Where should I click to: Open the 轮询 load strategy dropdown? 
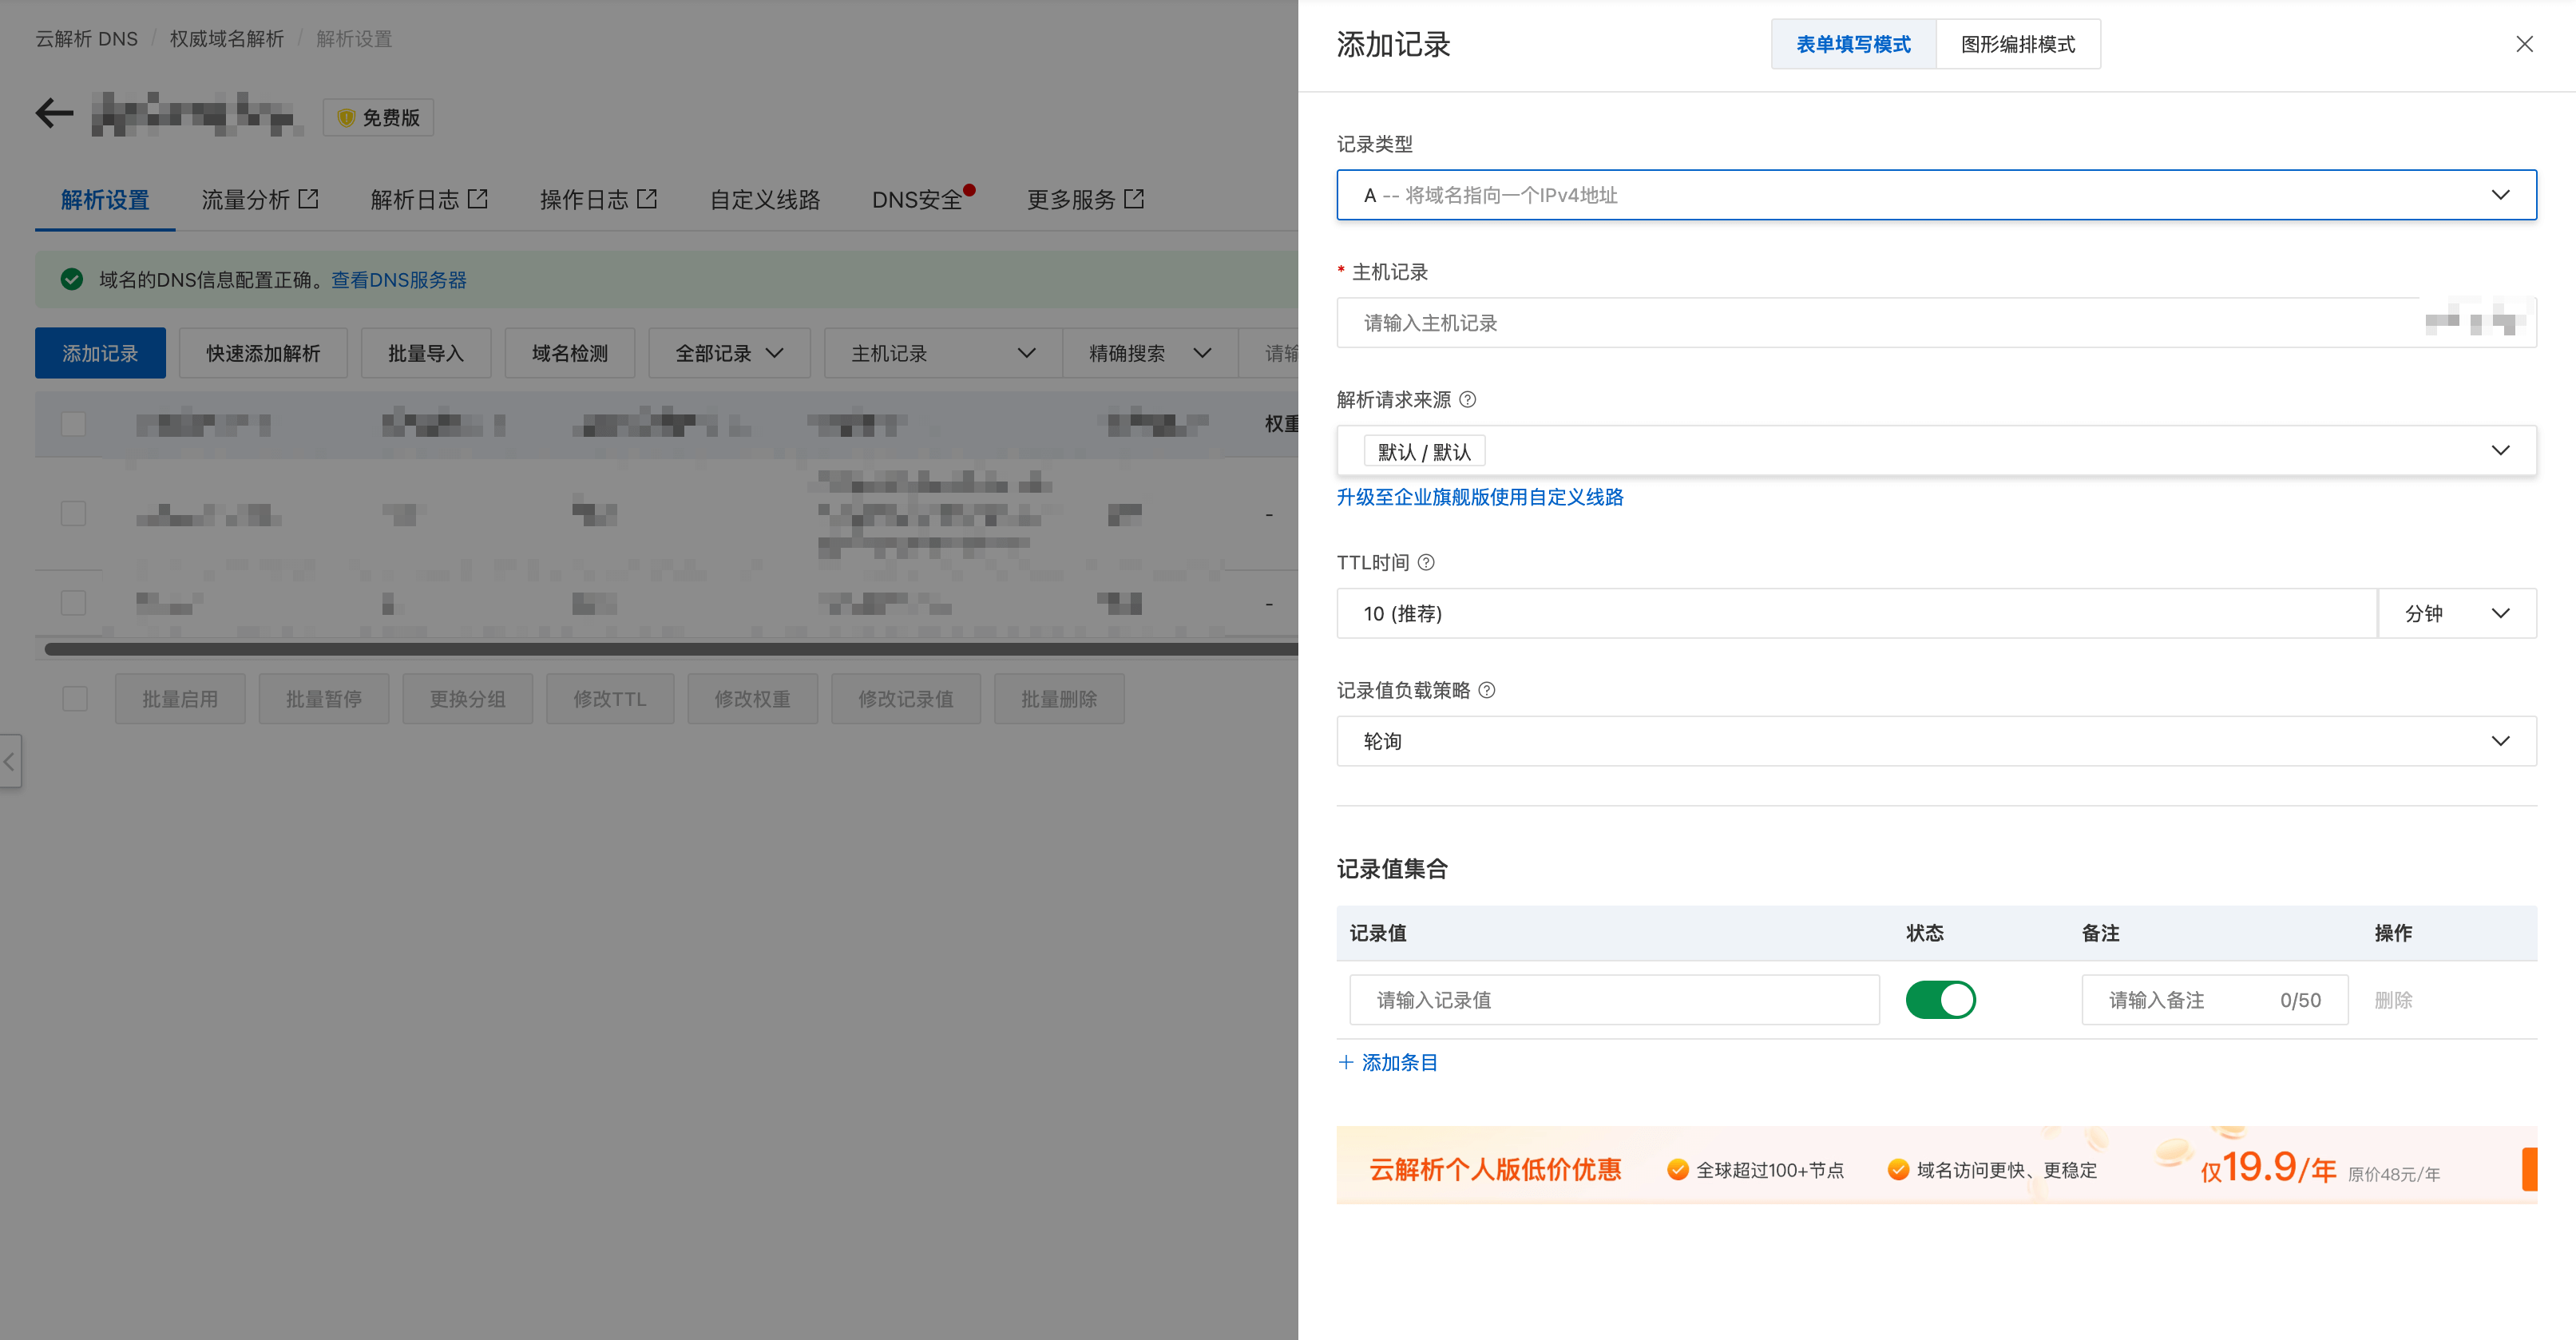[x=1935, y=741]
